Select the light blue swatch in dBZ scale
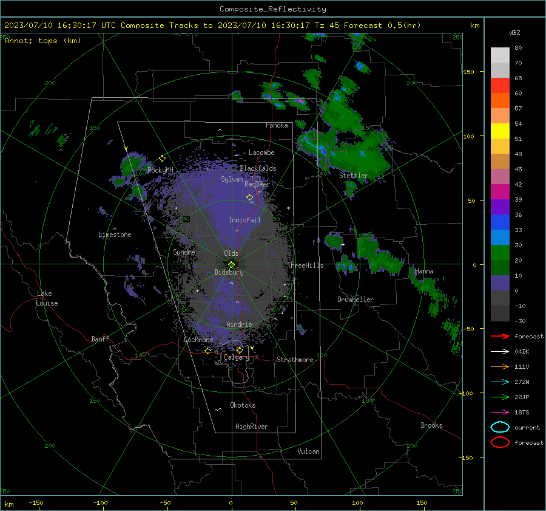 click(x=500, y=237)
